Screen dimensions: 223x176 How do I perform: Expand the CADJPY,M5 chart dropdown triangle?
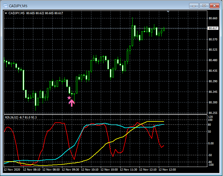pos(6,13)
